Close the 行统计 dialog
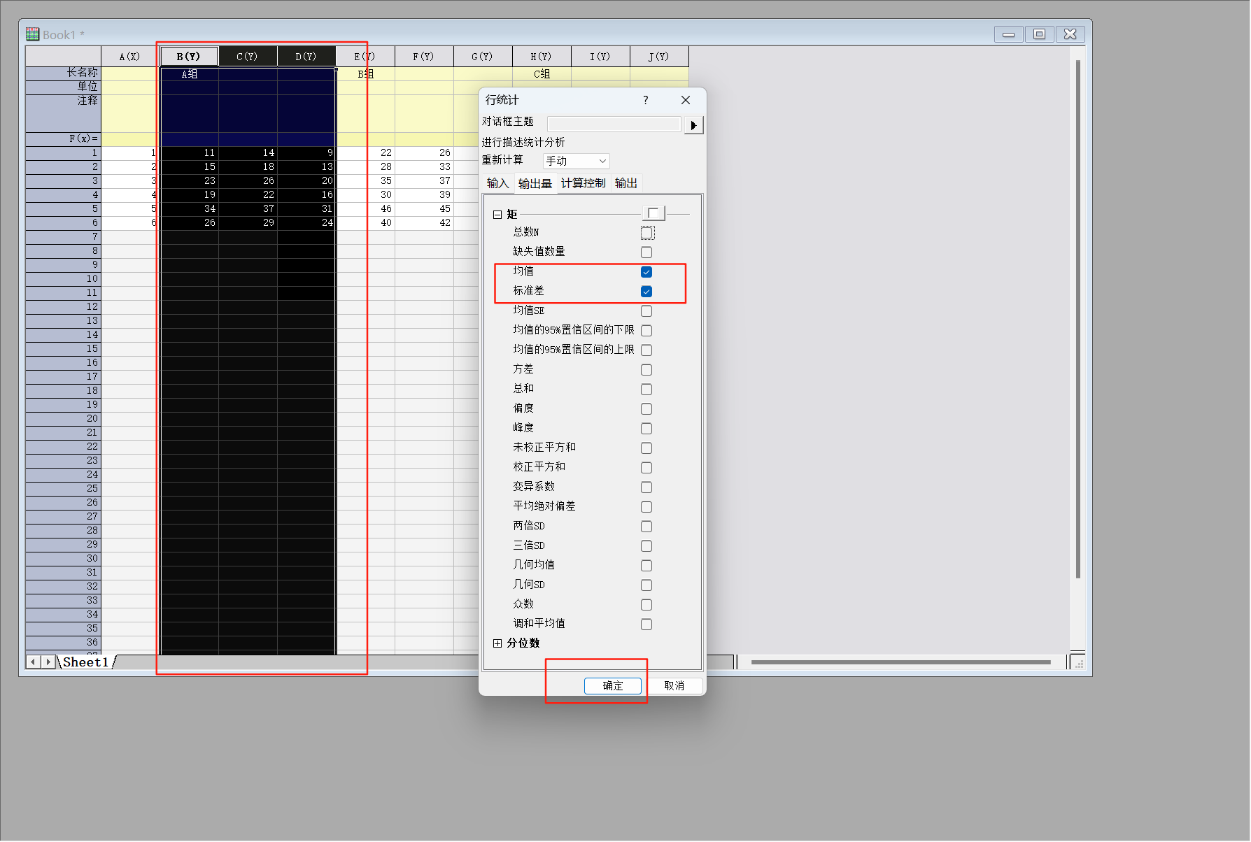1251x842 pixels. 686,100
